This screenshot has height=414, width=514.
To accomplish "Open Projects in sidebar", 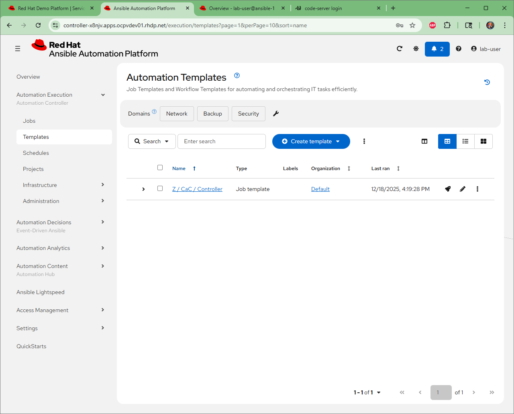I will (33, 169).
